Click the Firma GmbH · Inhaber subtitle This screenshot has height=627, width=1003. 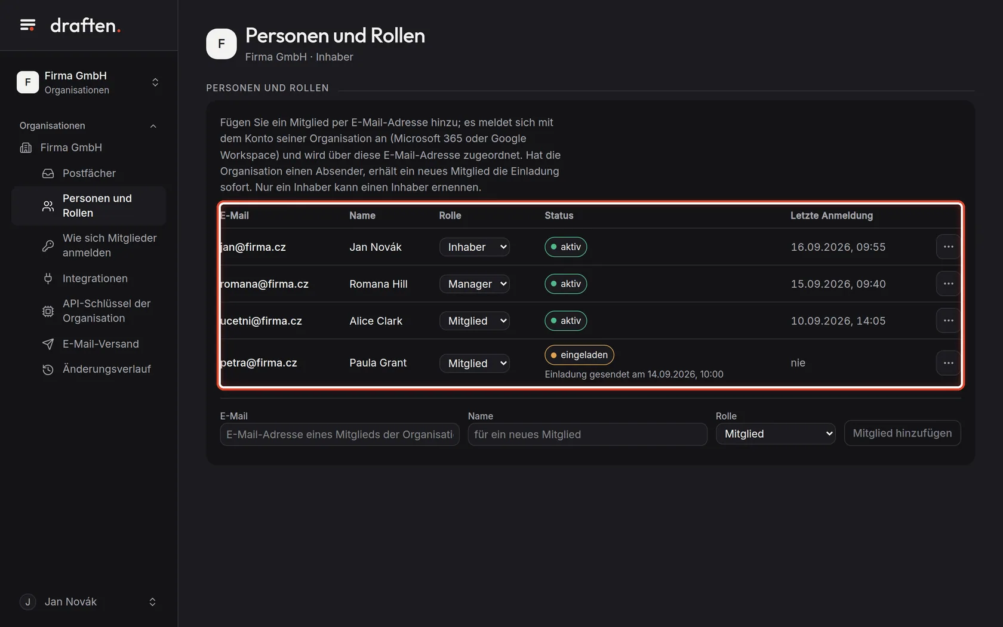(x=299, y=57)
